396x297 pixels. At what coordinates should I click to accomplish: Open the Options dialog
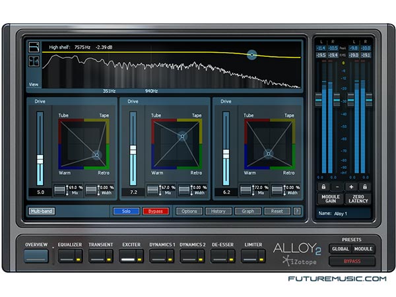point(189,211)
